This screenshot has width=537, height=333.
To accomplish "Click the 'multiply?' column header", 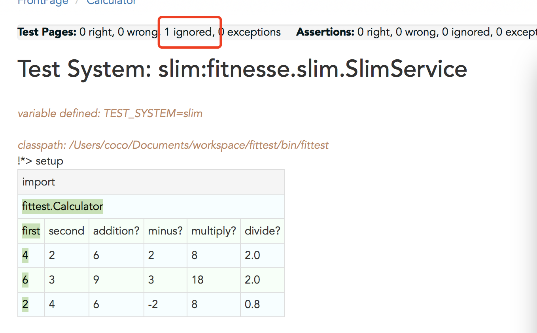I will 214,231.
